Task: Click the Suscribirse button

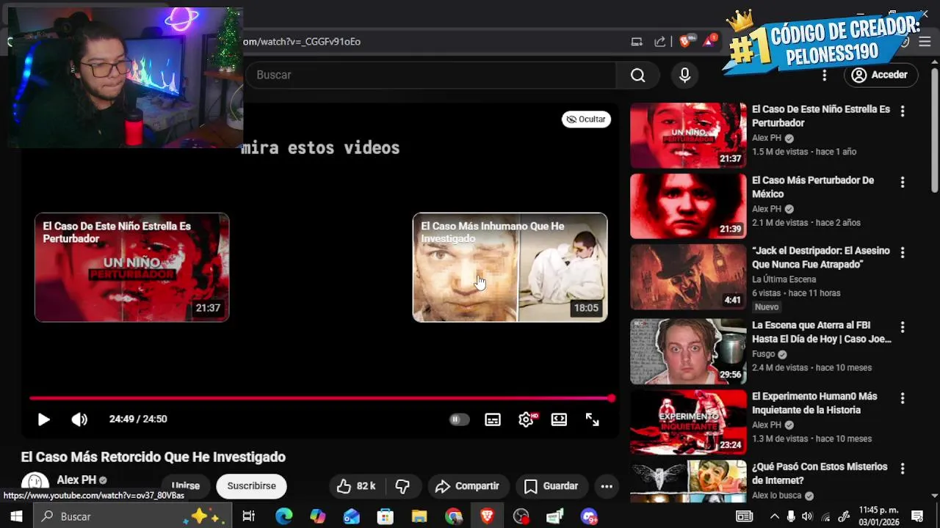Action: 251,486
